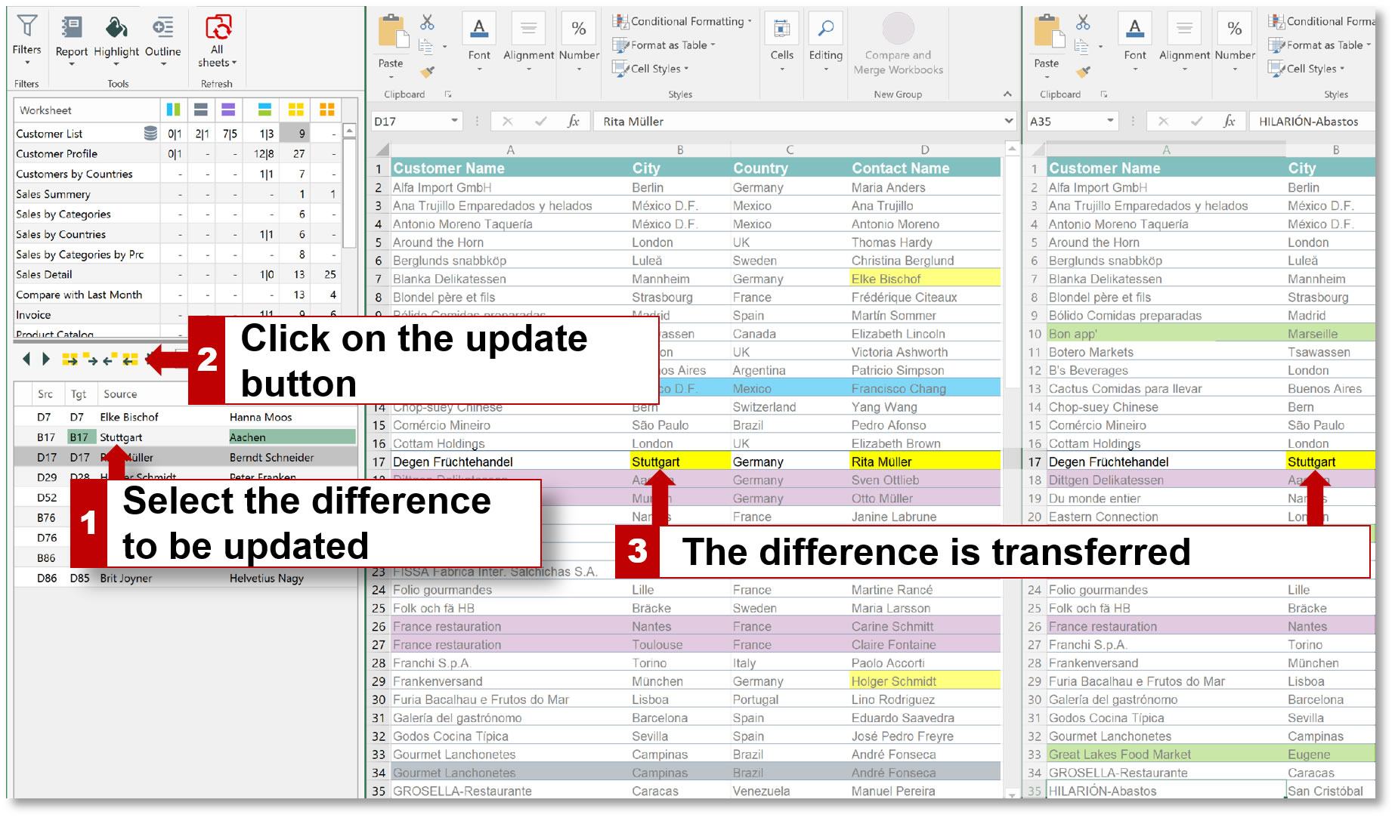Screen dimensions: 1395x818
Task: Click the next difference navigation arrow
Action: coord(47,360)
